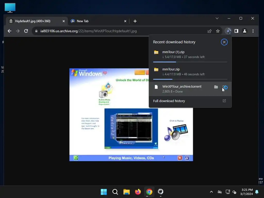The width and height of the screenshot is (264, 198).
Task: Toggle the downloads toolbar icon
Action: [228, 31]
